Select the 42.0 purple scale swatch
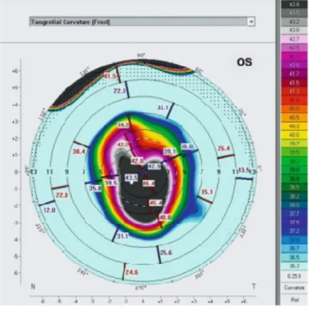 pyautogui.click(x=294, y=65)
